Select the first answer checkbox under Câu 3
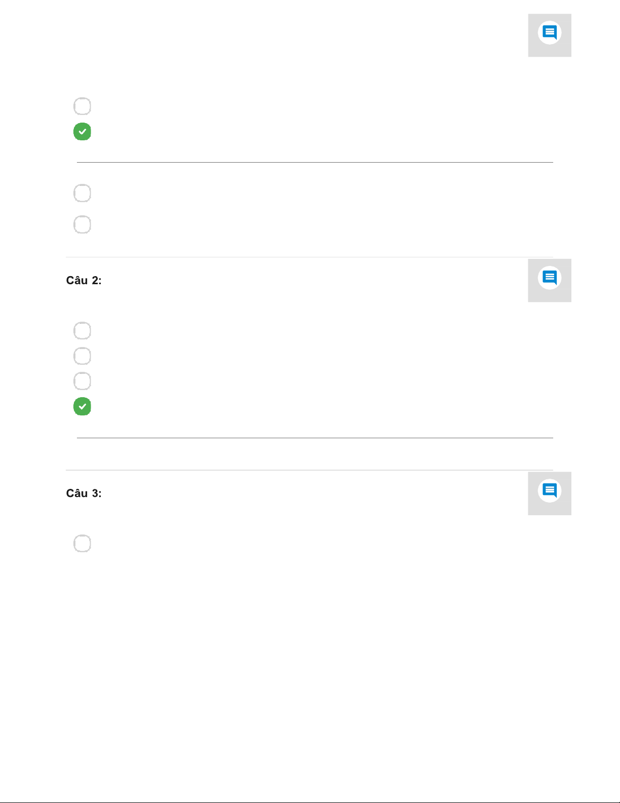This screenshot has height=803, width=620. 82,544
